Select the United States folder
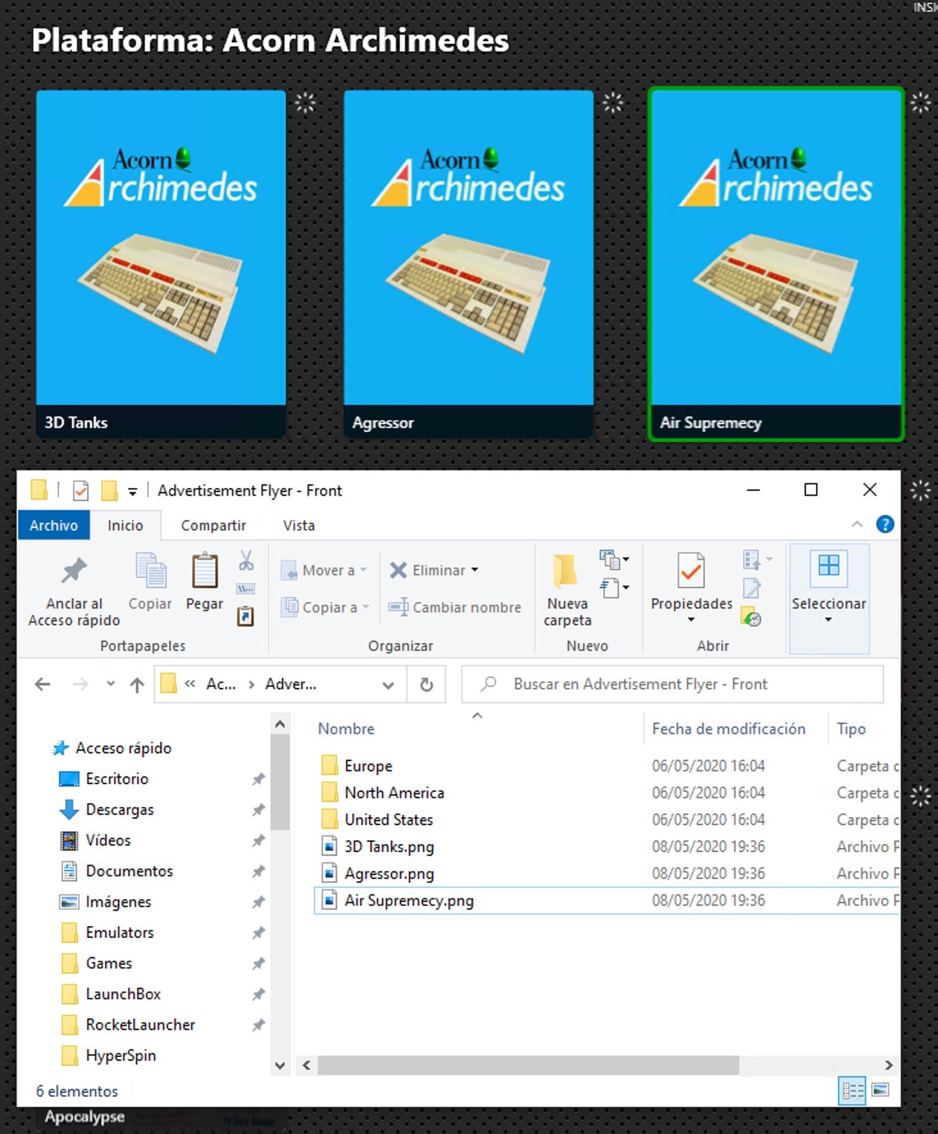 pos(389,819)
